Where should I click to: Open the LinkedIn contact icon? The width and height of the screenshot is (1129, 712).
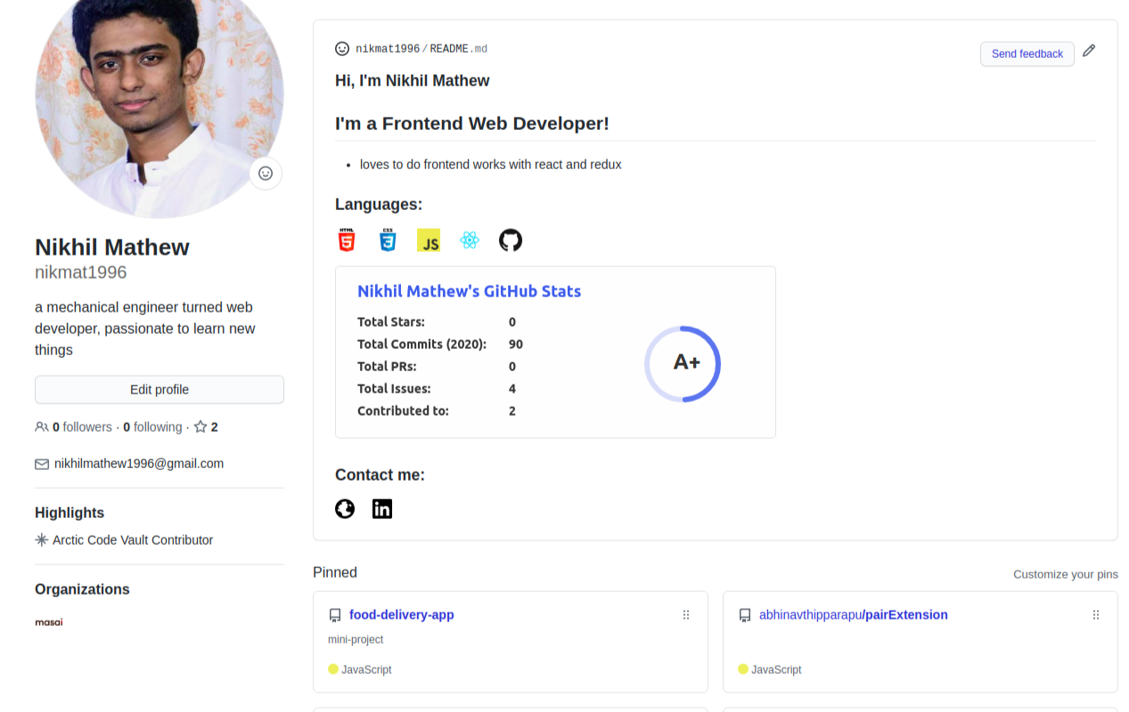tap(382, 509)
